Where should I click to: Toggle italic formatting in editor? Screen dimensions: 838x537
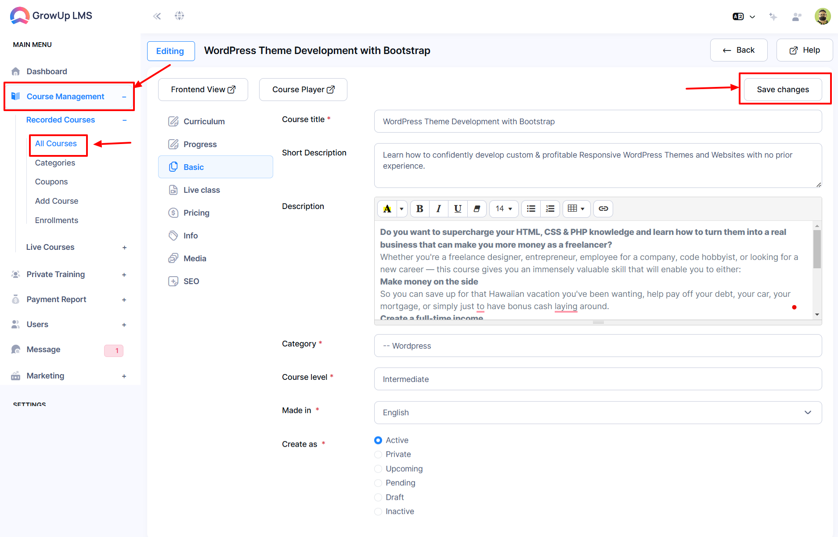tap(438, 209)
